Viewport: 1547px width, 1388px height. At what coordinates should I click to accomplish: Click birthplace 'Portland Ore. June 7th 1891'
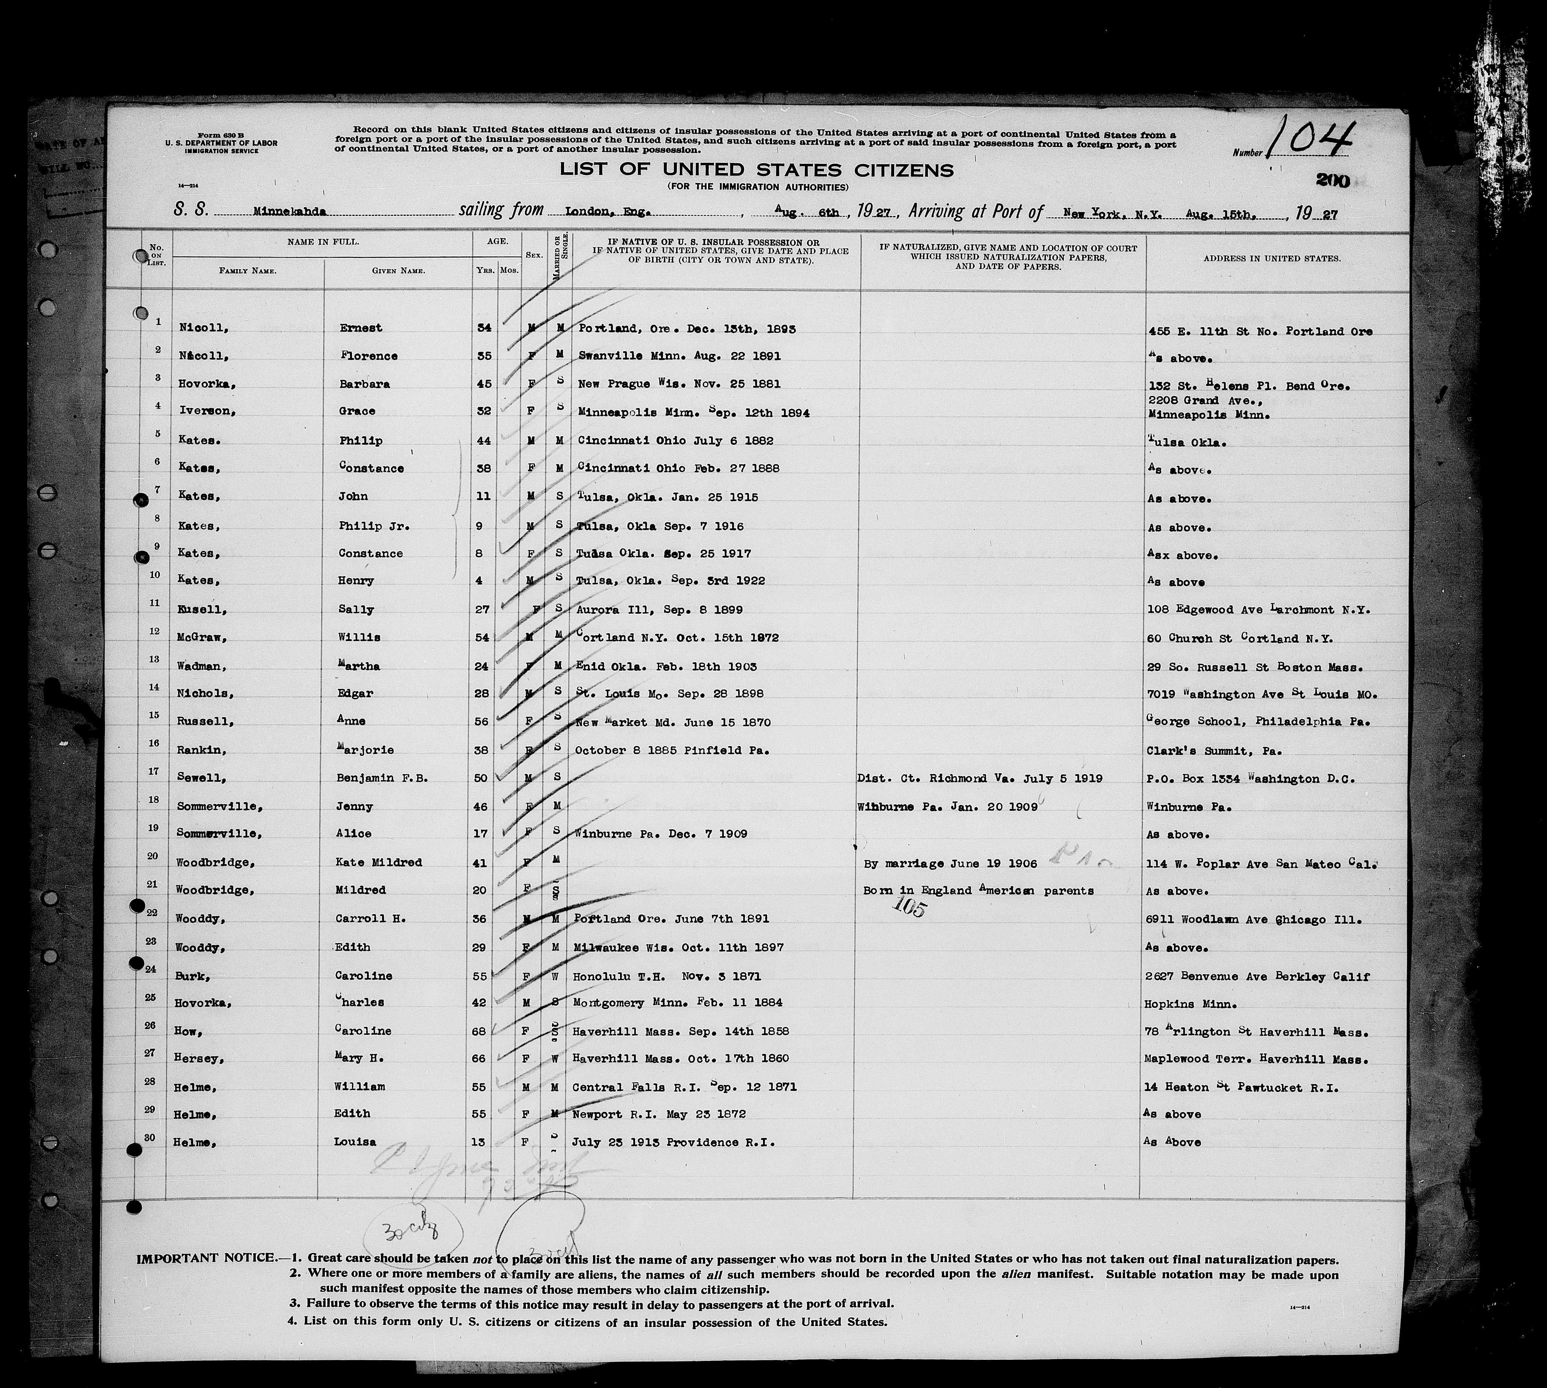[671, 918]
